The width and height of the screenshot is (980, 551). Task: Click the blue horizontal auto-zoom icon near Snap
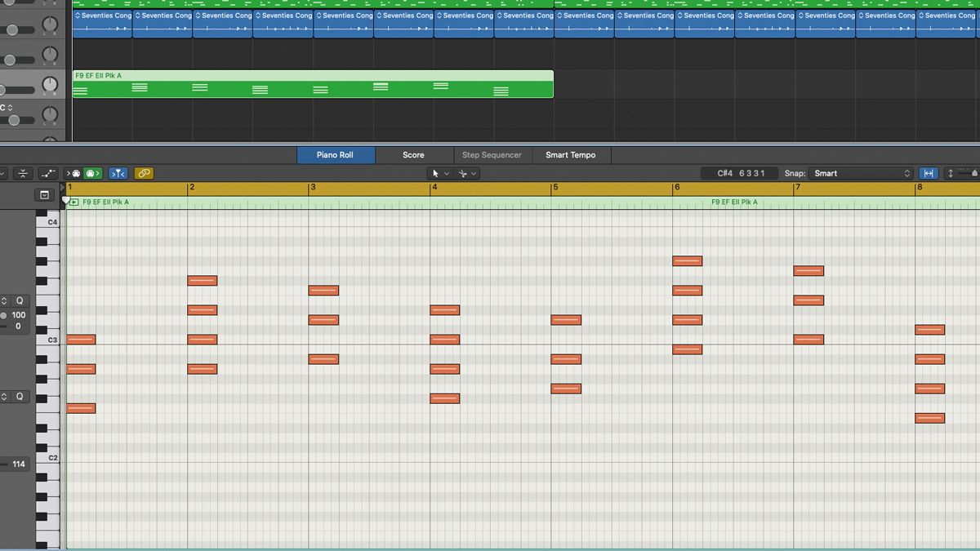pos(929,173)
